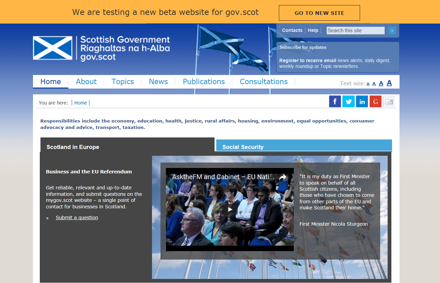Click the search submit arrow button
The image size is (440, 283).
[x=392, y=31]
